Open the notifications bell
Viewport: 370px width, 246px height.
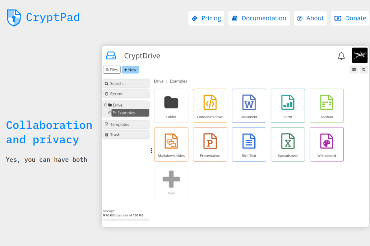[x=341, y=56]
